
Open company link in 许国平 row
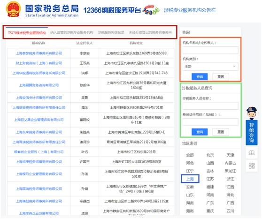(x=39, y=162)
